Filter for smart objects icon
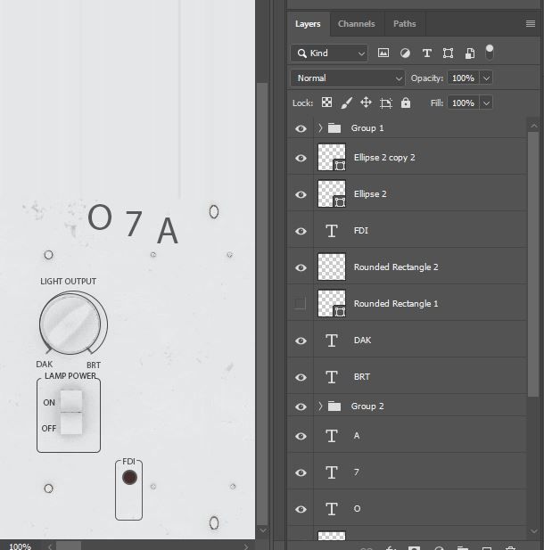 470,53
